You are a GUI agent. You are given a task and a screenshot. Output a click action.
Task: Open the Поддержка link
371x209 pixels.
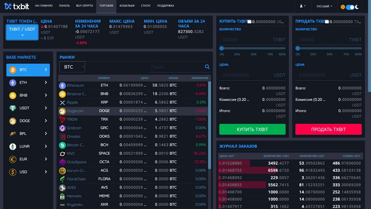click(165, 6)
